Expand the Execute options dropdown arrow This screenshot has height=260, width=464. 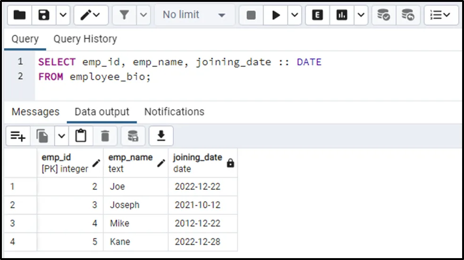coord(295,15)
